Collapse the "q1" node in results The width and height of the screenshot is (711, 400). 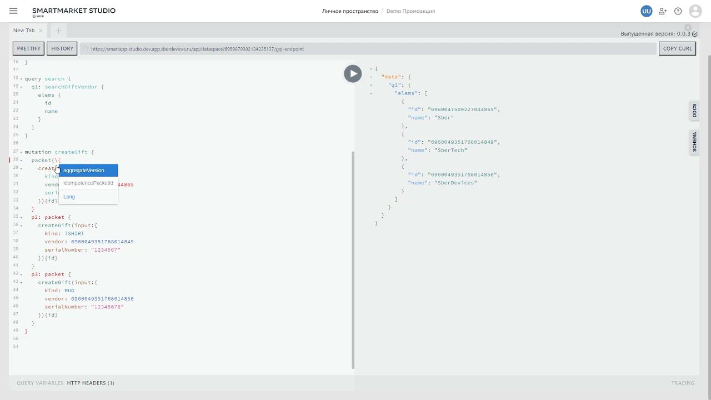click(371, 85)
